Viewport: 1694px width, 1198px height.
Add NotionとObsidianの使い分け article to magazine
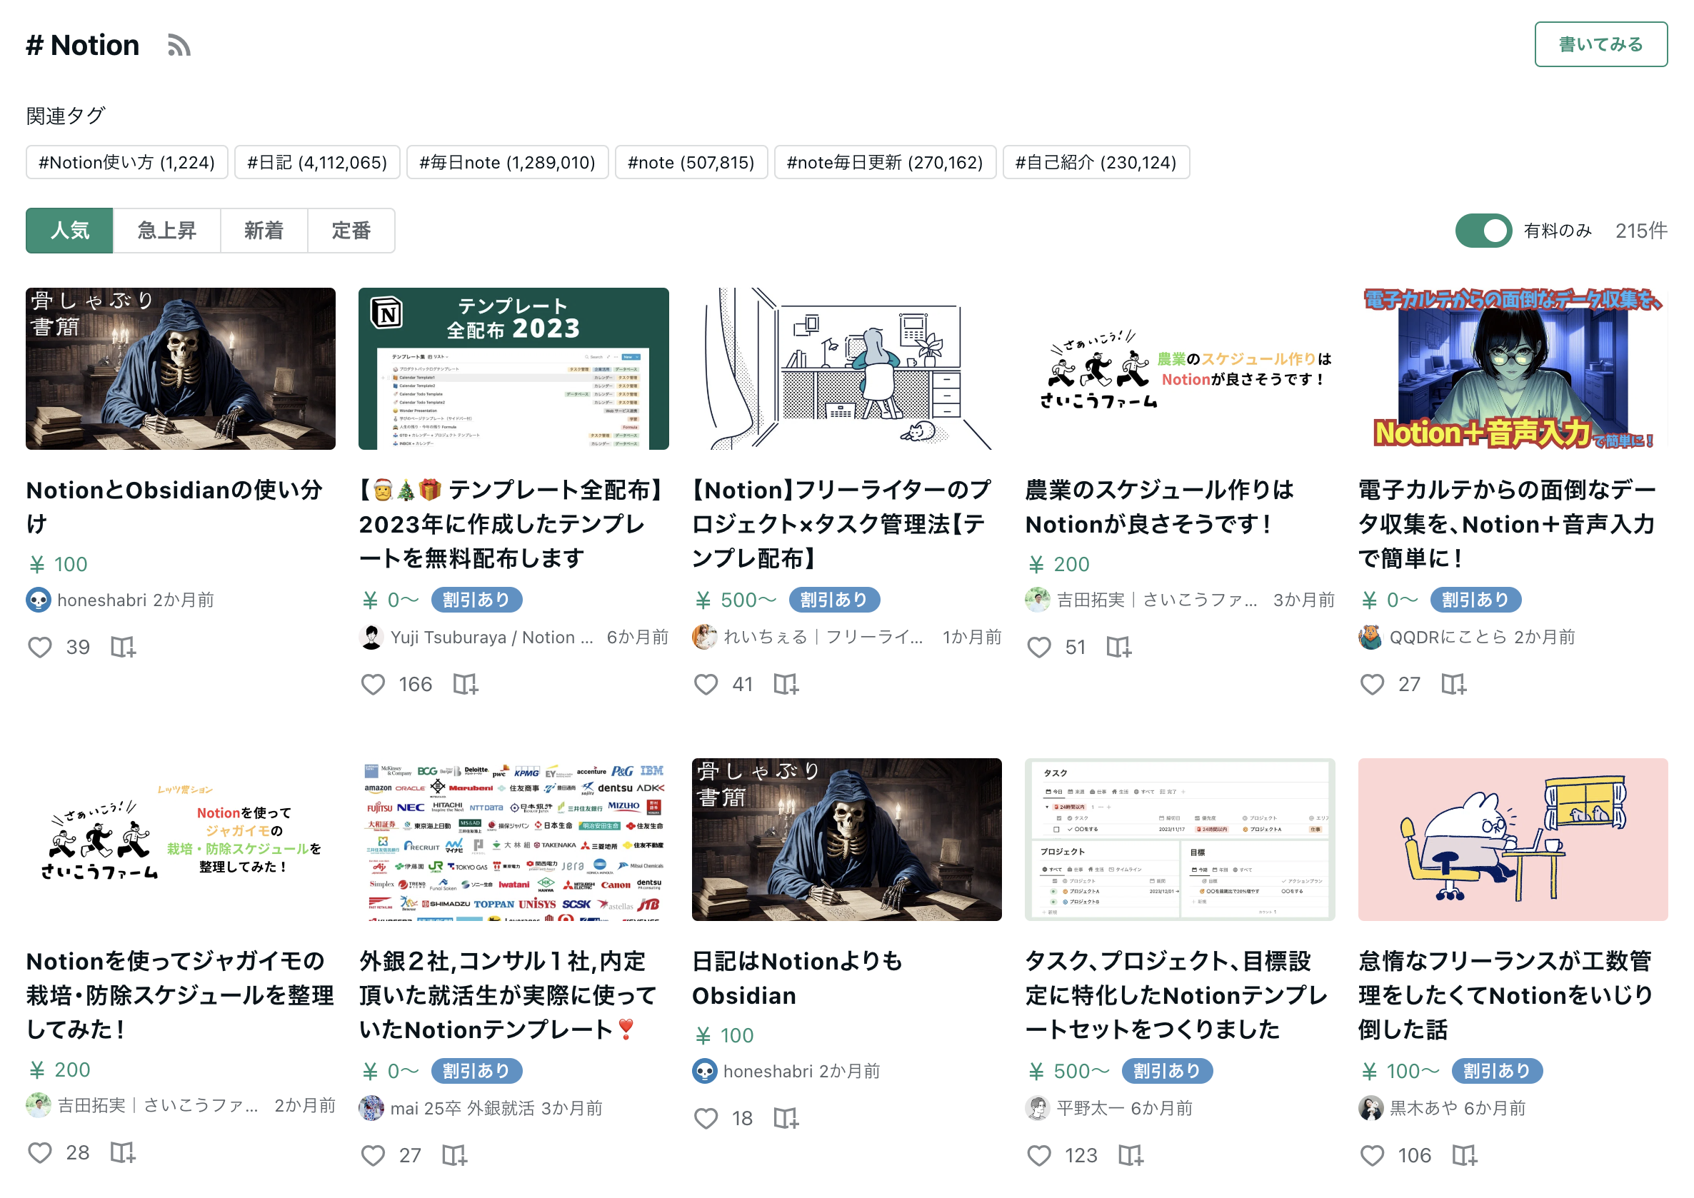point(122,647)
